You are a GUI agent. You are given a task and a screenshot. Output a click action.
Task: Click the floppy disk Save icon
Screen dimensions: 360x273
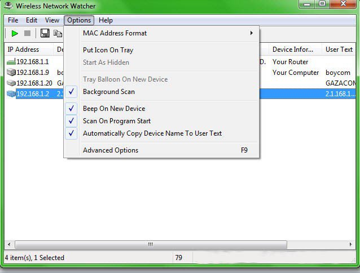click(45, 34)
